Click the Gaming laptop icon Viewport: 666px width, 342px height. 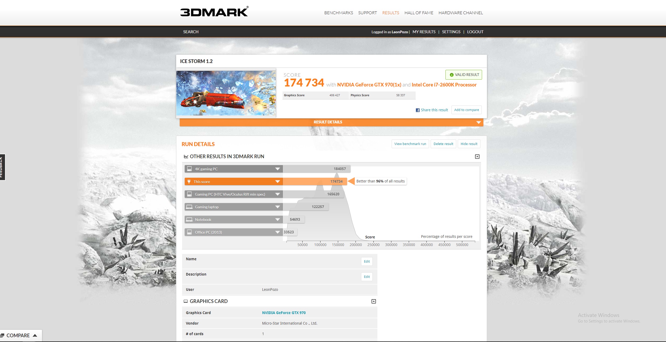[189, 207]
